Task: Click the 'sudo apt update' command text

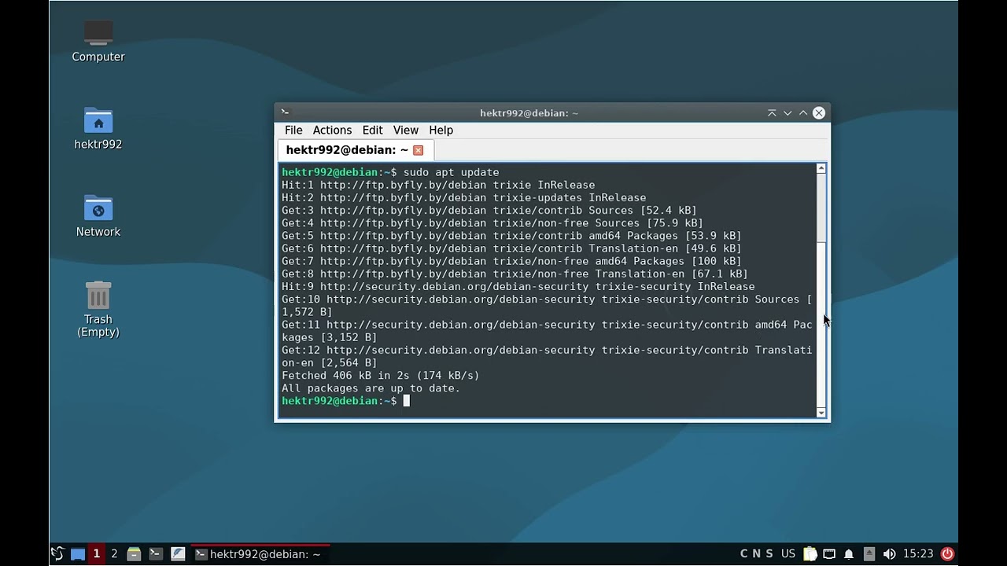Action: coord(452,172)
